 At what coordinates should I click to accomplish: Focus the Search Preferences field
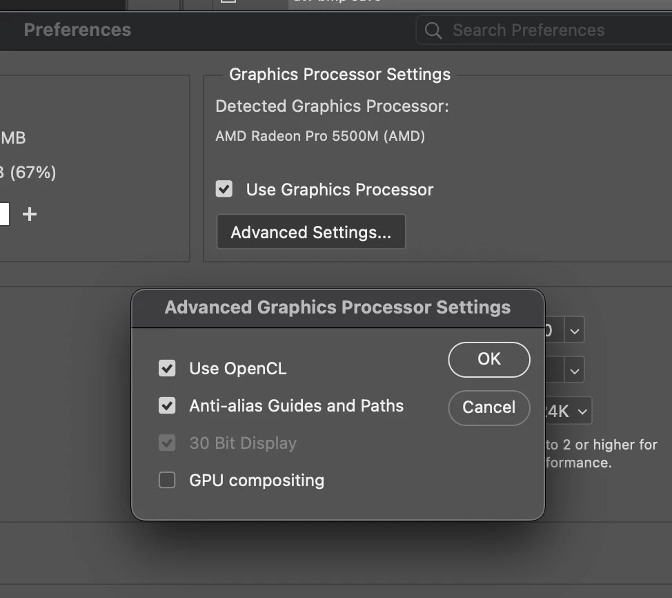(545, 30)
